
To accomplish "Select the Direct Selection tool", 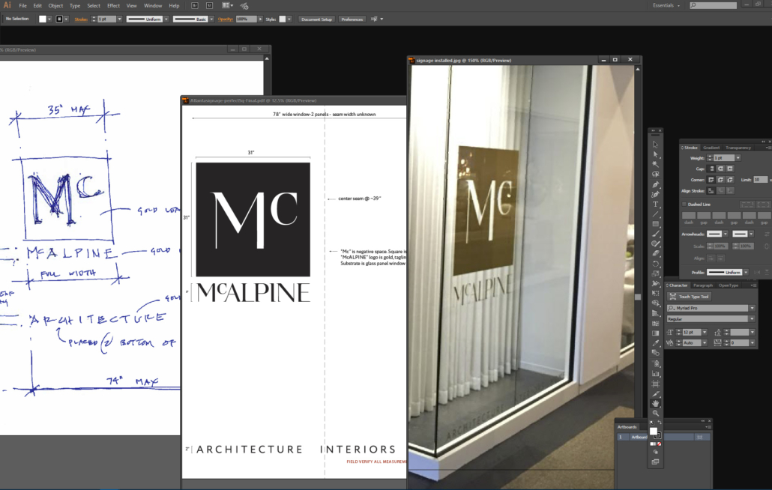I will click(x=655, y=154).
